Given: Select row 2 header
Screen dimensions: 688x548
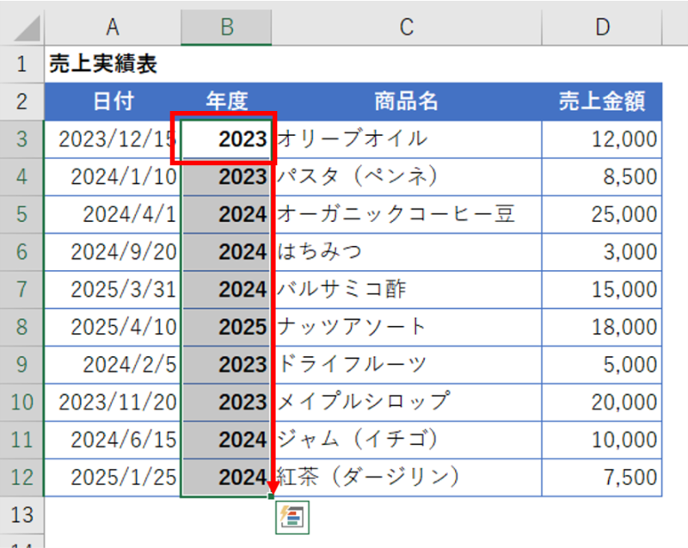Looking at the screenshot, I should [x=22, y=102].
